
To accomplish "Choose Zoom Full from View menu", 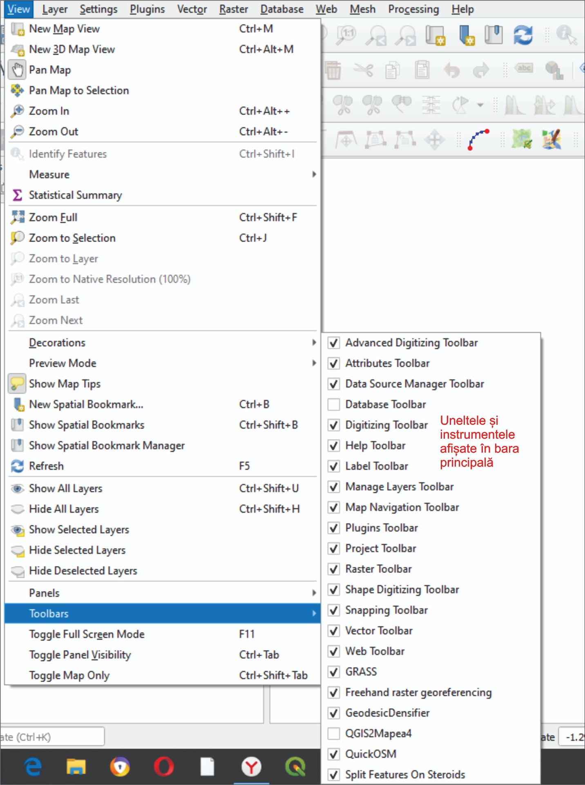I will coord(162,218).
